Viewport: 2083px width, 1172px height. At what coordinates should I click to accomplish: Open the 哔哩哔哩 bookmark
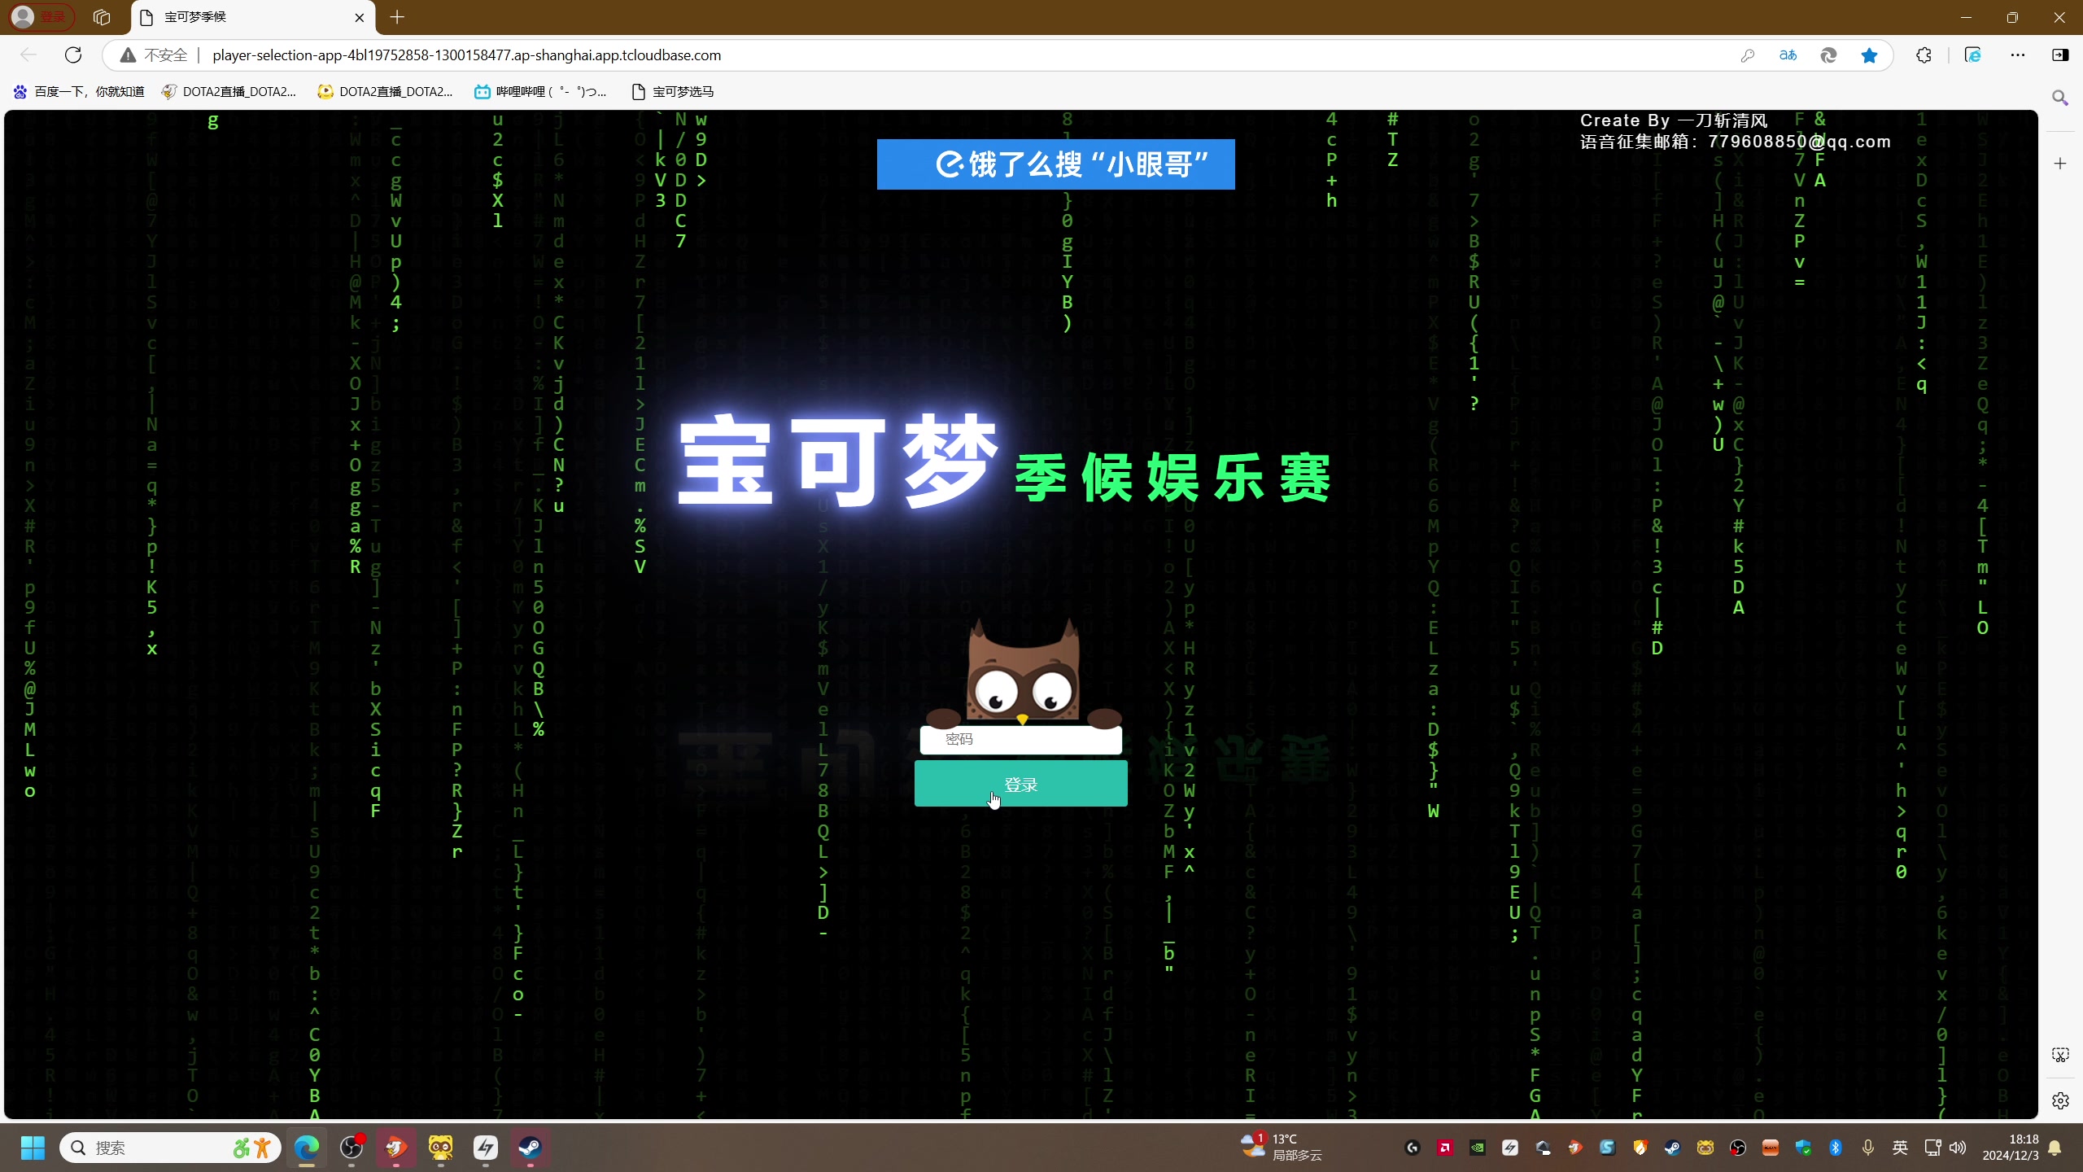pyautogui.click(x=540, y=91)
